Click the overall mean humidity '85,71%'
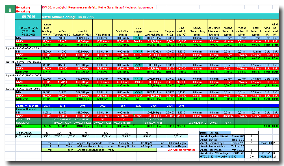The height and width of the screenshot is (166, 284). tap(47, 126)
